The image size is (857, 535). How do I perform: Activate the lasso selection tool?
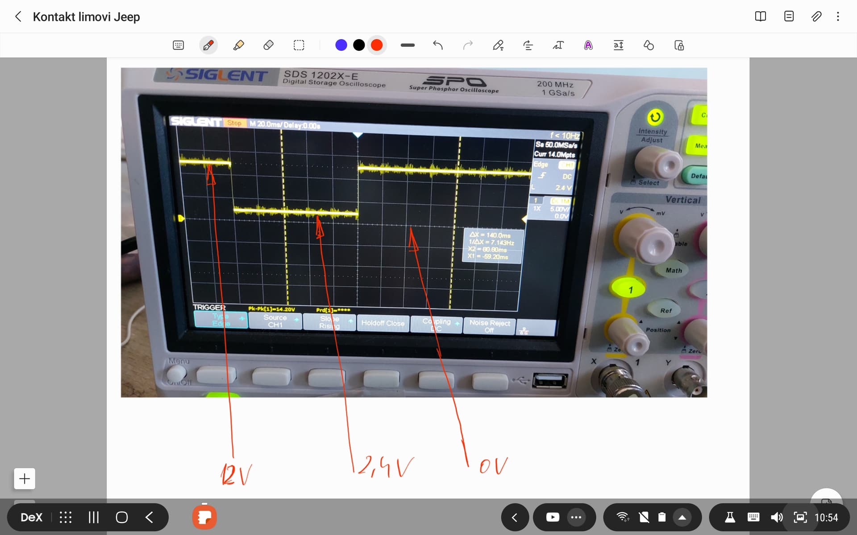click(x=299, y=45)
